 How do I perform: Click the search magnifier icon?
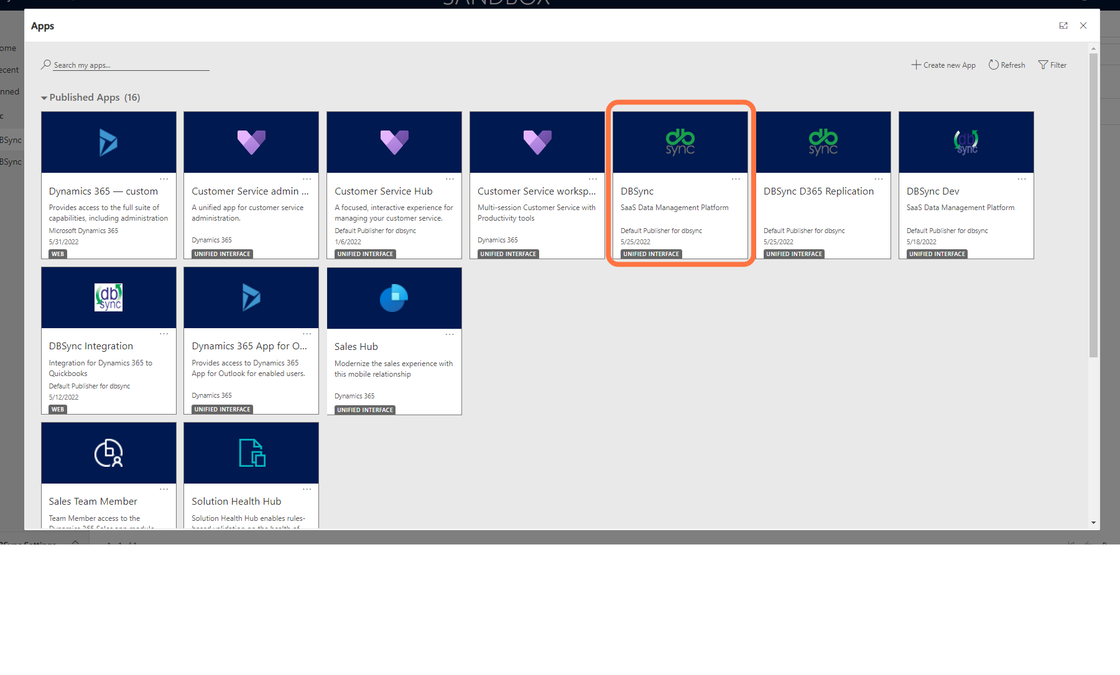click(46, 64)
